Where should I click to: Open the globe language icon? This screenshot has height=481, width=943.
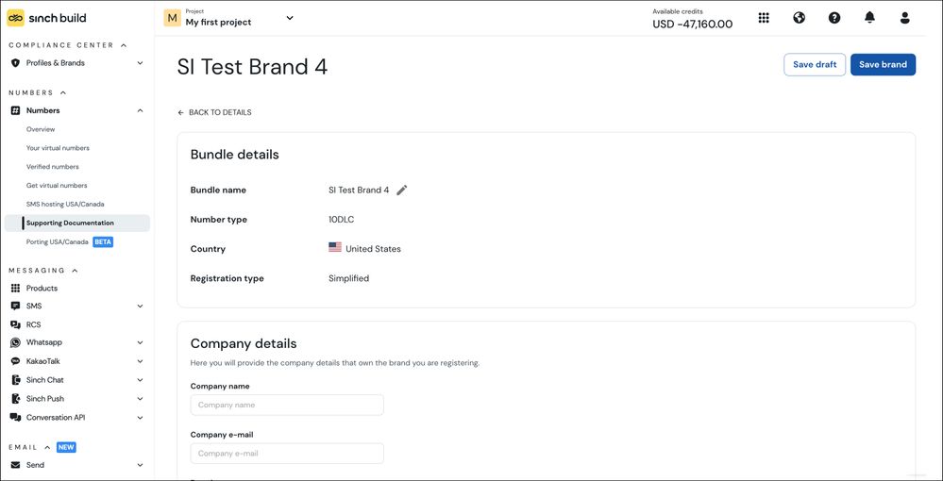[799, 18]
